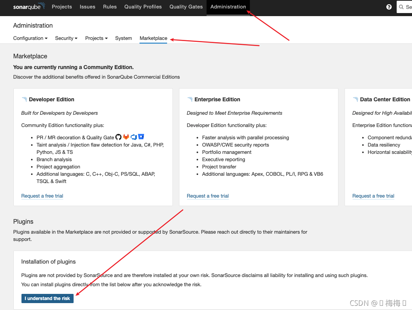Click the 'Project aggregation' list item
This screenshot has width=412, height=310.
(x=58, y=167)
